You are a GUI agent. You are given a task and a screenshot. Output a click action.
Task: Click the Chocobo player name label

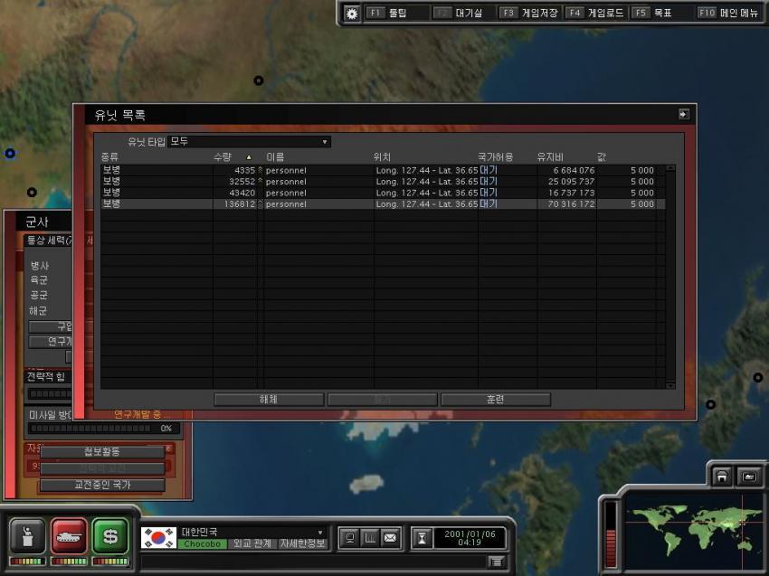(x=202, y=543)
